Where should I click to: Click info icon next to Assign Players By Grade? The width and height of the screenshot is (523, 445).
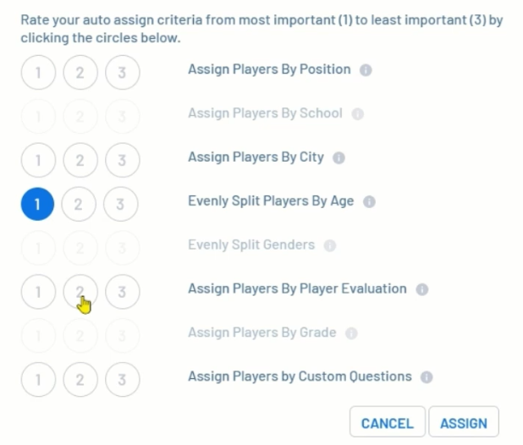tap(351, 334)
